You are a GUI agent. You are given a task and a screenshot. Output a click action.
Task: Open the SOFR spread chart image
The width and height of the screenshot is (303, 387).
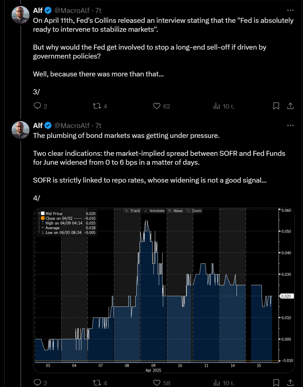tap(164, 290)
